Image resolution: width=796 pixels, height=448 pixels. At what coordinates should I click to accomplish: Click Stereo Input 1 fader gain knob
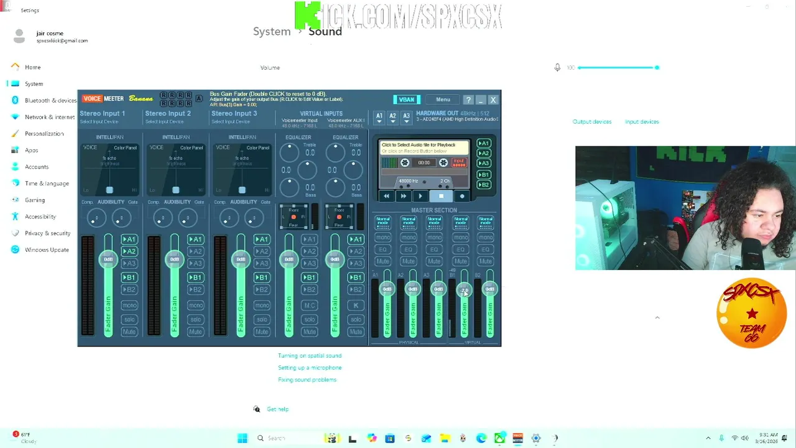coord(108,259)
